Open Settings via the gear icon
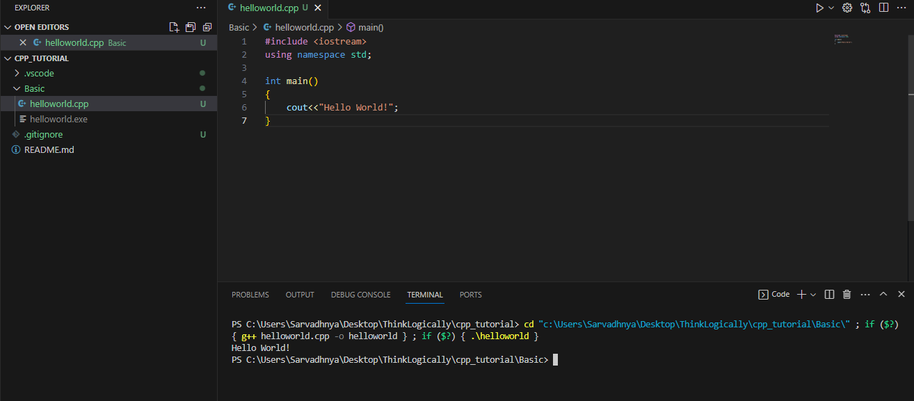This screenshot has height=401, width=914. (x=847, y=8)
